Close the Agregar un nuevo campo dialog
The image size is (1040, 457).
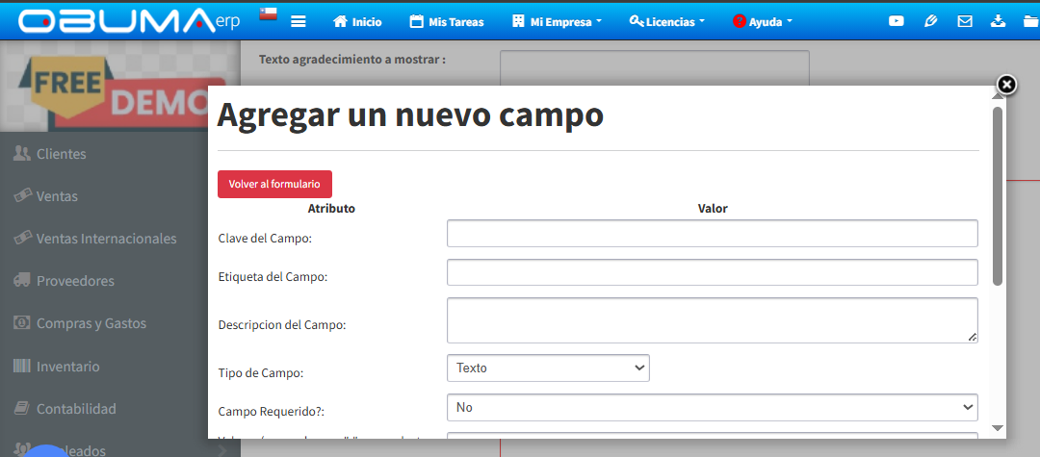click(x=1007, y=84)
